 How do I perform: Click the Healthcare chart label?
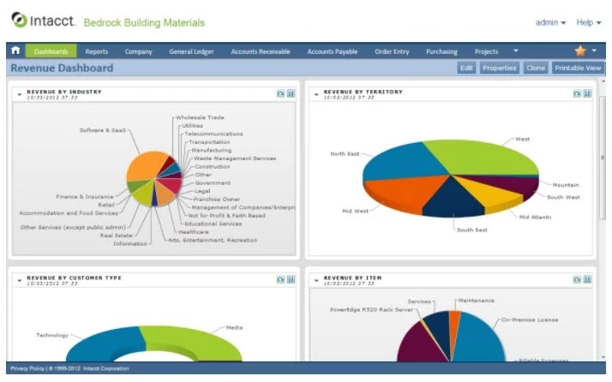194,232
